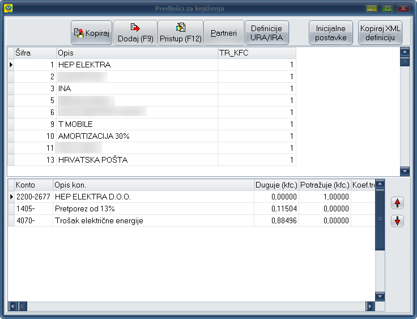Click the red up arrow button
The width and height of the screenshot is (417, 319).
coord(398,203)
